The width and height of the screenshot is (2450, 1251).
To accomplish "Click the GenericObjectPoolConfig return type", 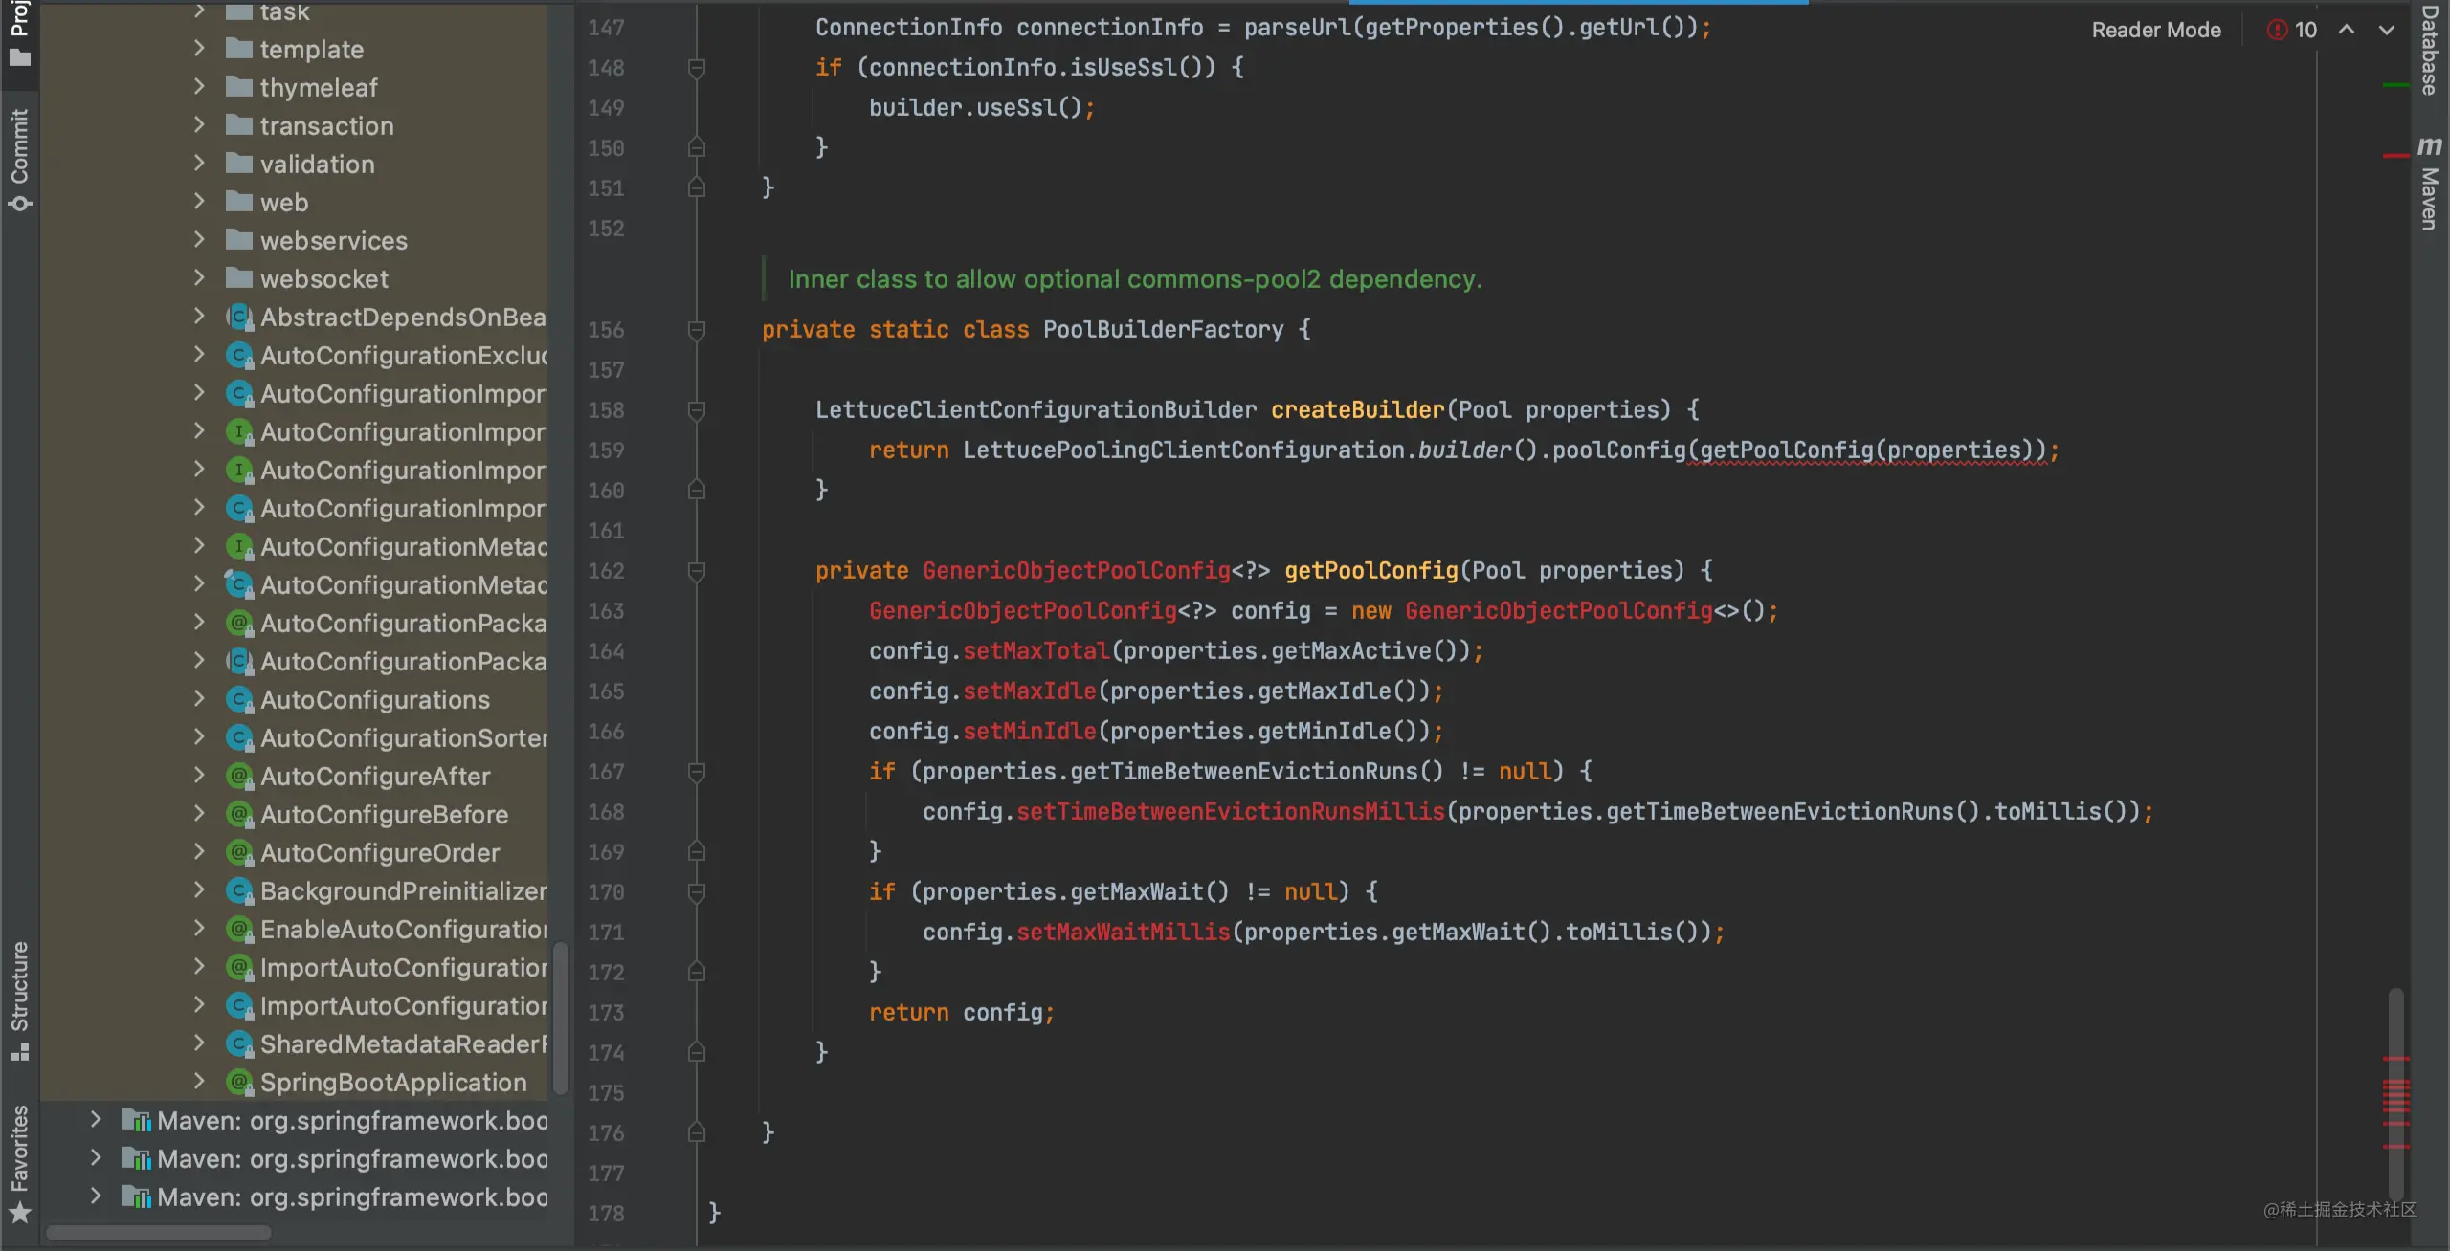I will coord(1076,571).
